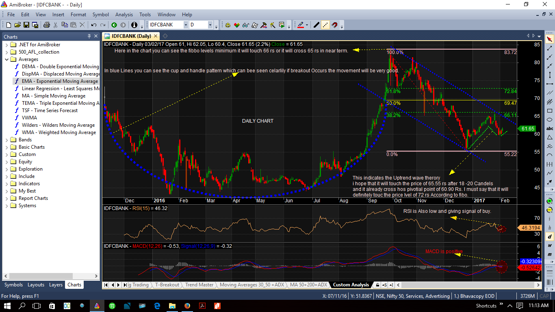Expand the Indicators folder
Image resolution: width=555 pixels, height=312 pixels.
[7, 184]
